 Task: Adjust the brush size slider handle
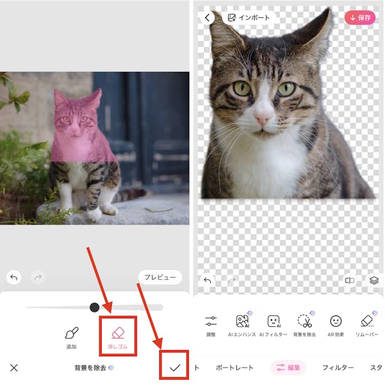(x=94, y=307)
